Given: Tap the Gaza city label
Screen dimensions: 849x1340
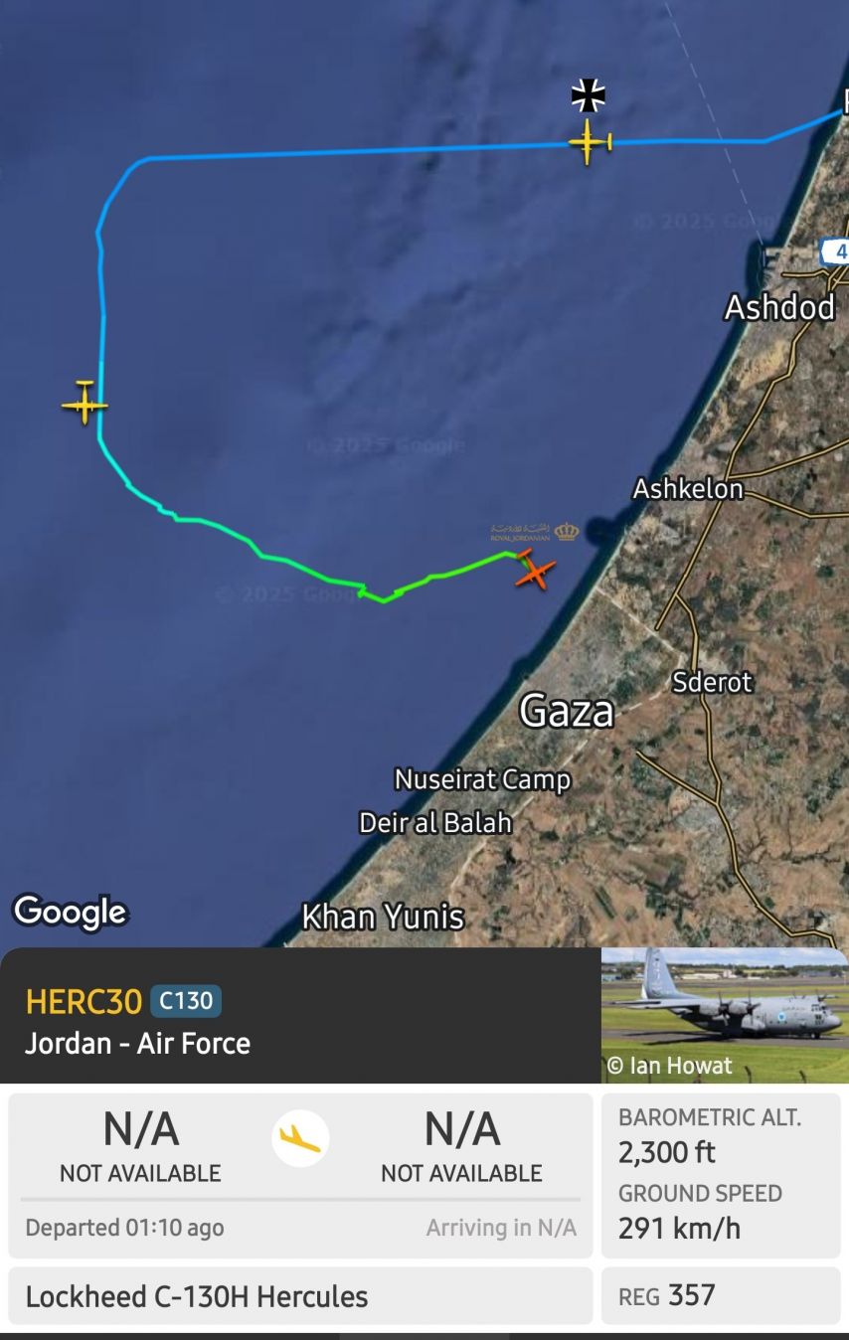Looking at the screenshot, I should click(x=567, y=711).
